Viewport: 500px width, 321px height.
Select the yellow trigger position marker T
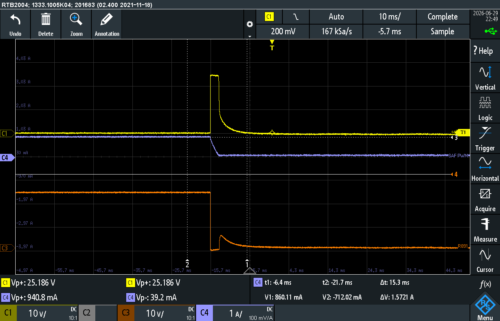click(x=272, y=45)
